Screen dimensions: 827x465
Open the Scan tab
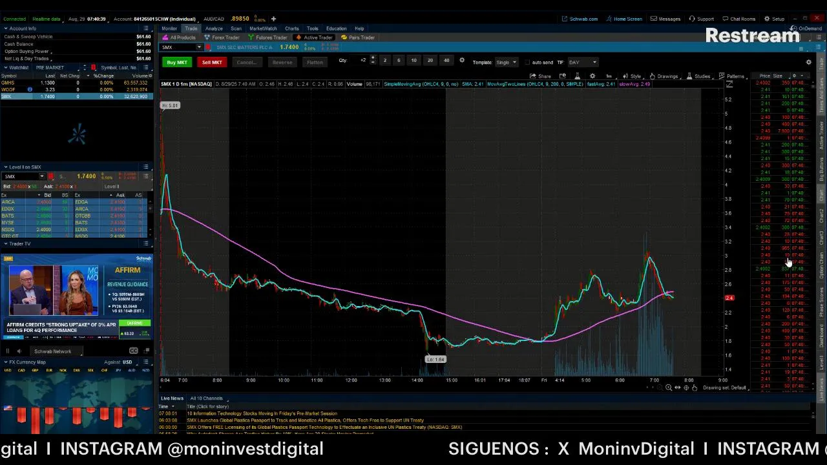click(236, 28)
